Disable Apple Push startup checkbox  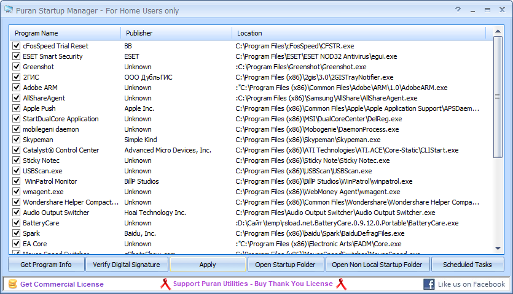click(17, 108)
